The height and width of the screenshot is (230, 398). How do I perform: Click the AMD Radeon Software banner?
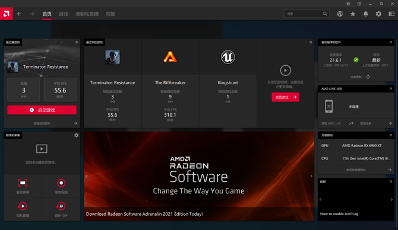pyautogui.click(x=199, y=176)
